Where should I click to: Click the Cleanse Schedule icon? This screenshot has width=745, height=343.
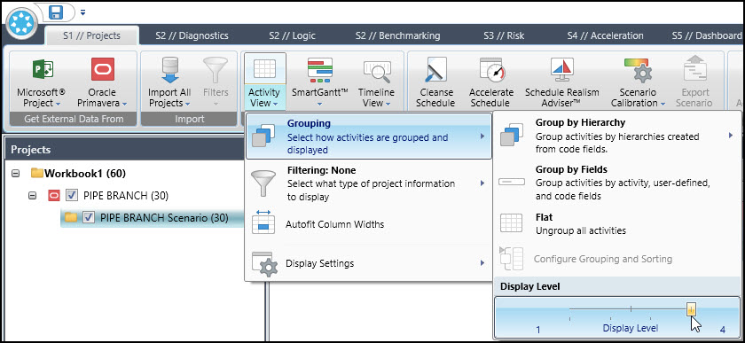pyautogui.click(x=436, y=70)
